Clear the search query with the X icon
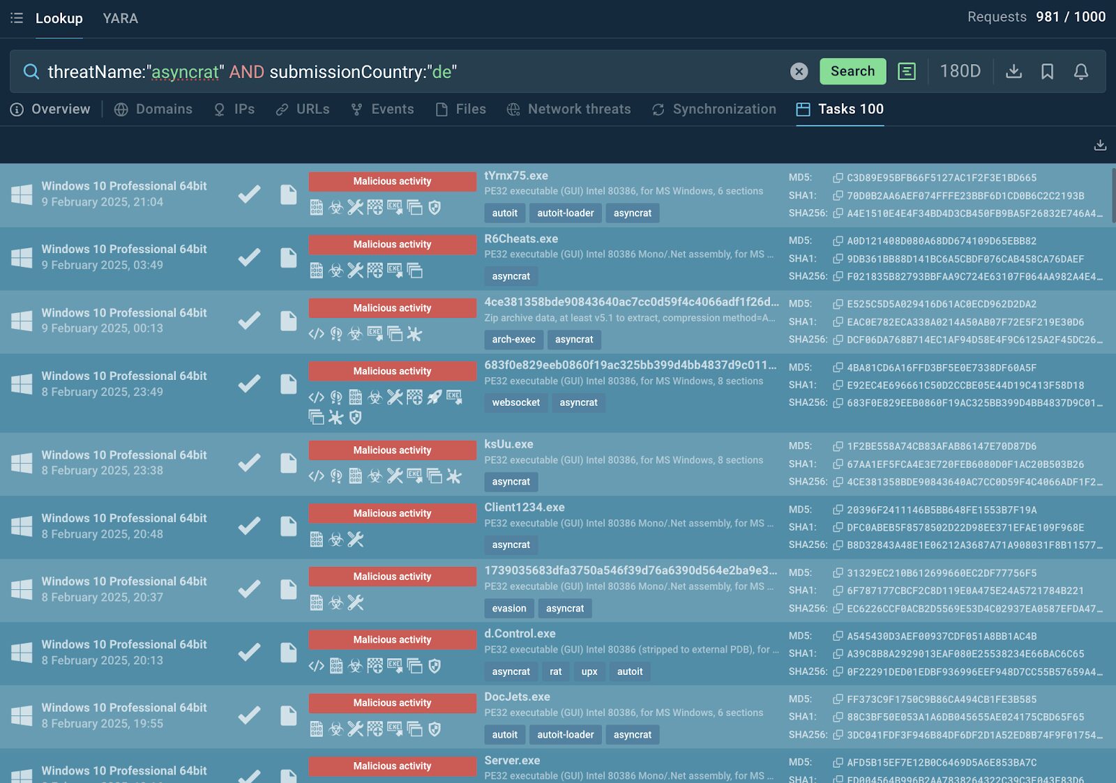This screenshot has width=1116, height=783. point(799,71)
